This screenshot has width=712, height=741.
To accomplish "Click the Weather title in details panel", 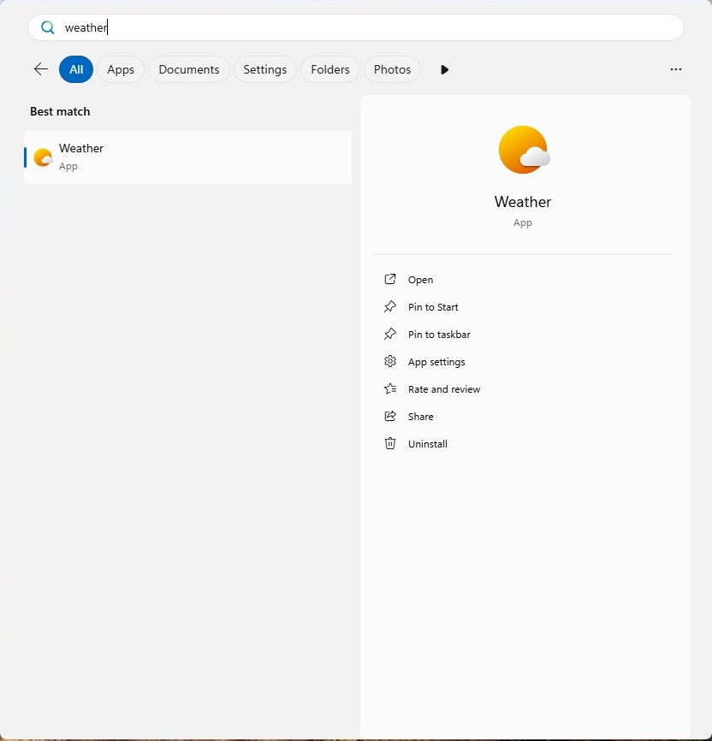I will [x=522, y=202].
